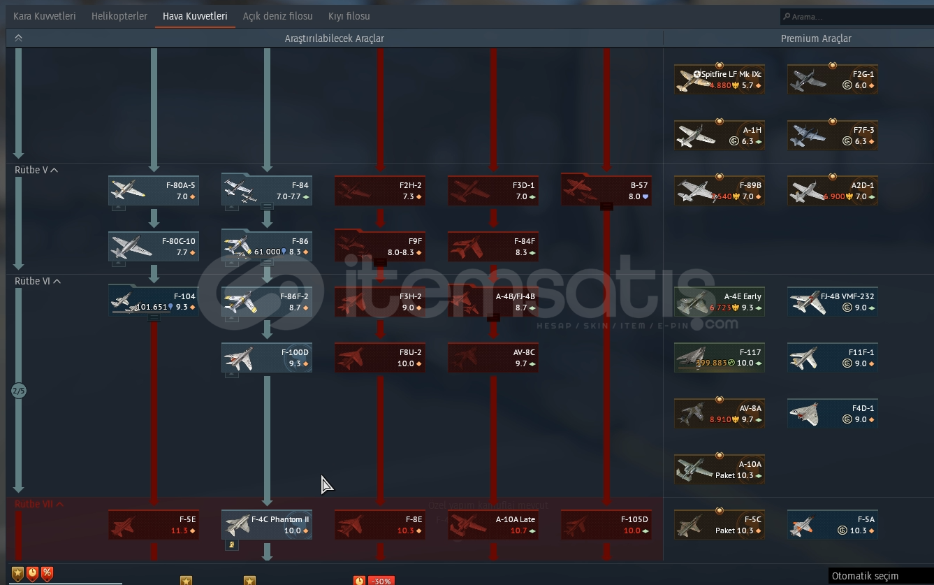
Task: Select the locked F-5E card
Action: [154, 524]
